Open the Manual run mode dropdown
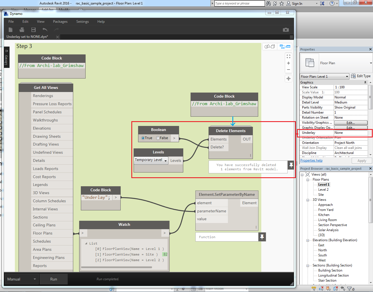373x292 pixels. (22, 279)
